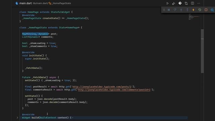Click the _fetchData(); call in initState
Viewport: 215px width, 121px height.
pyautogui.click(x=34, y=68)
